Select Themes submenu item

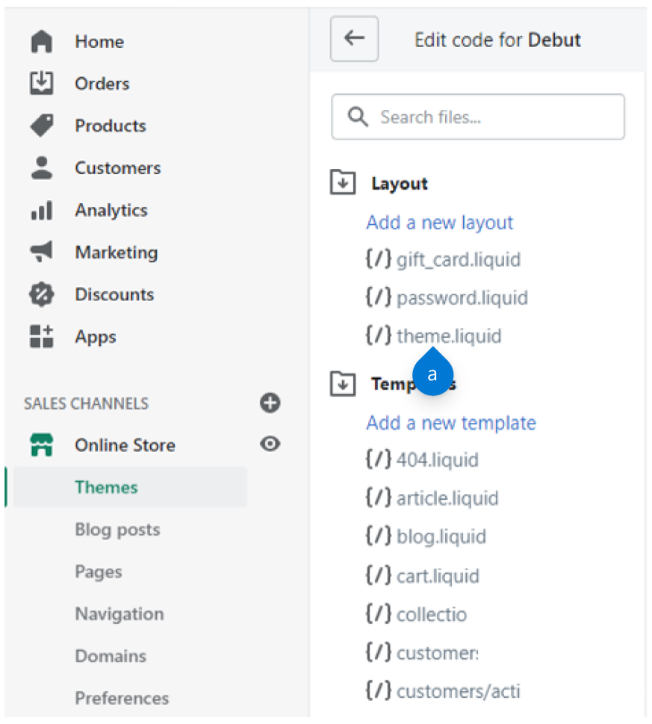tap(131, 487)
